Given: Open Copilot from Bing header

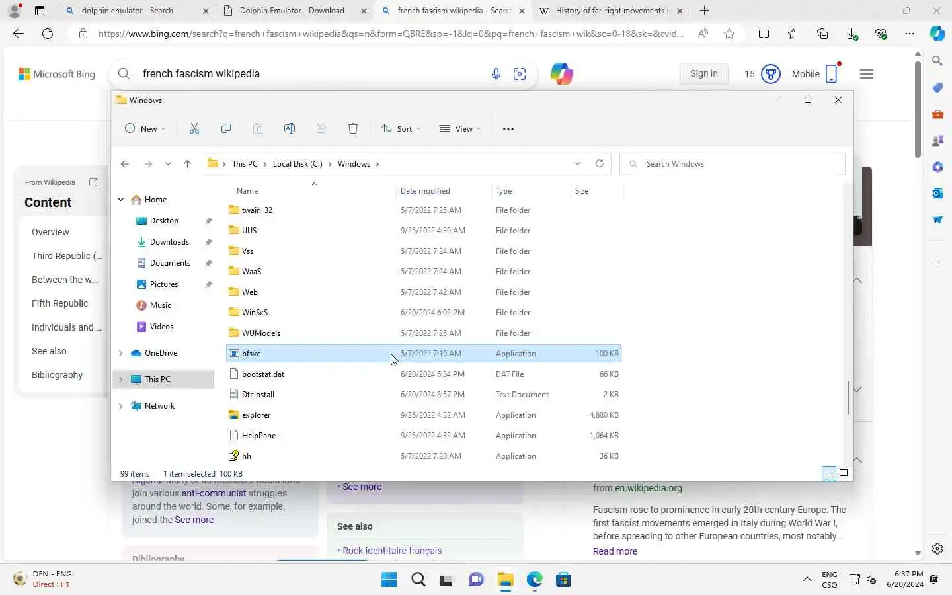Looking at the screenshot, I should point(561,74).
